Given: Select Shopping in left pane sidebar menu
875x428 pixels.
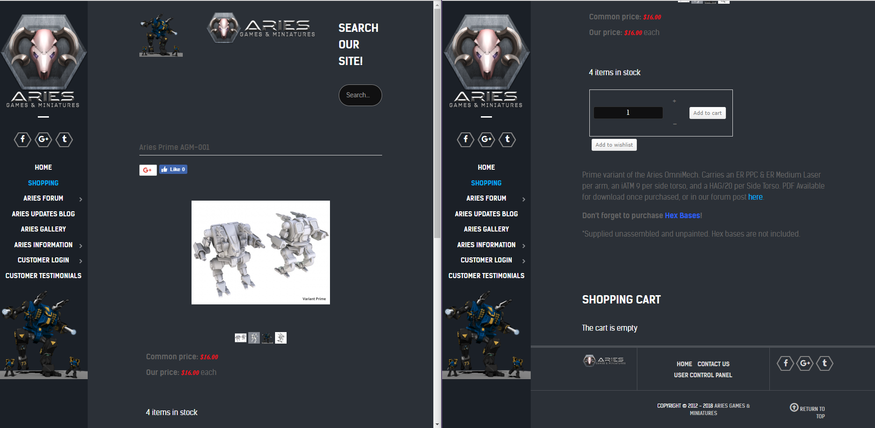Looking at the screenshot, I should click(x=43, y=183).
